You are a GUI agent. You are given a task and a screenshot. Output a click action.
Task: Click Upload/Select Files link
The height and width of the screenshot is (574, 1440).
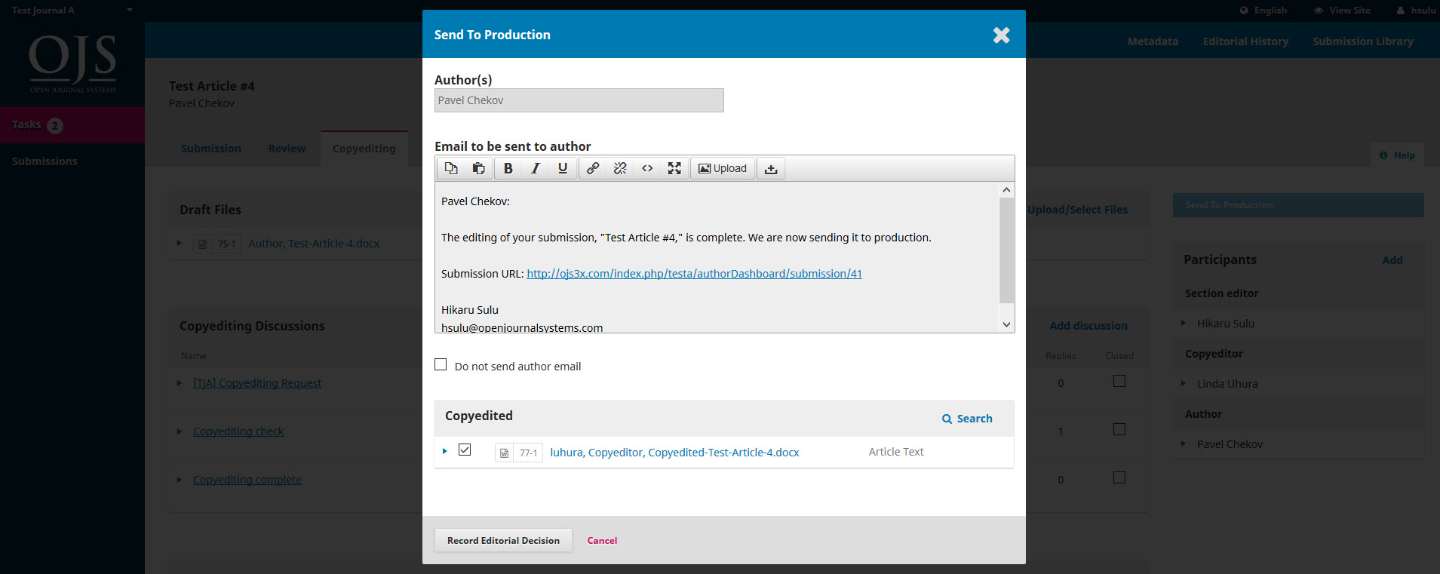(x=1077, y=210)
